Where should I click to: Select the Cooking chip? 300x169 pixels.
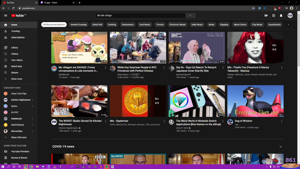coord(112,24)
